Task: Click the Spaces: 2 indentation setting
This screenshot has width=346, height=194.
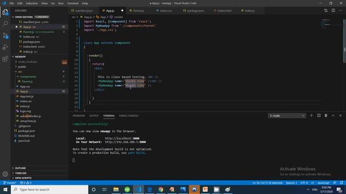Action: [x=291, y=183]
